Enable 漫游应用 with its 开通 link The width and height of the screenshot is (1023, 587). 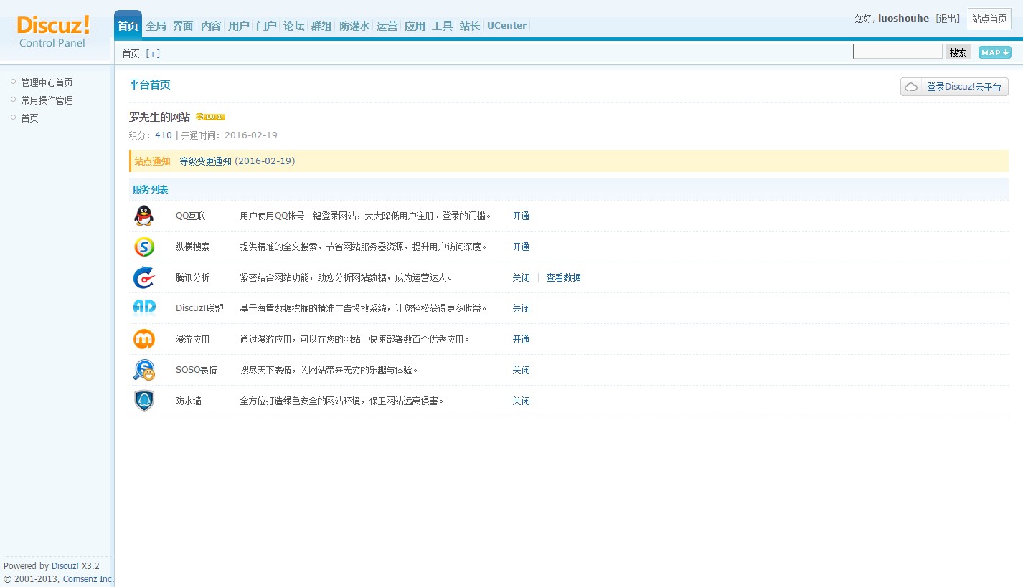521,339
